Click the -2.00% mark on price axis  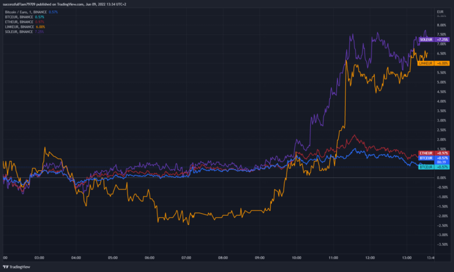441,216
